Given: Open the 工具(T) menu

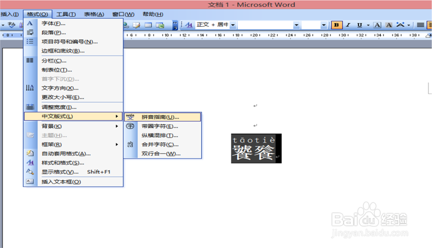Looking at the screenshot, I should tap(66, 14).
